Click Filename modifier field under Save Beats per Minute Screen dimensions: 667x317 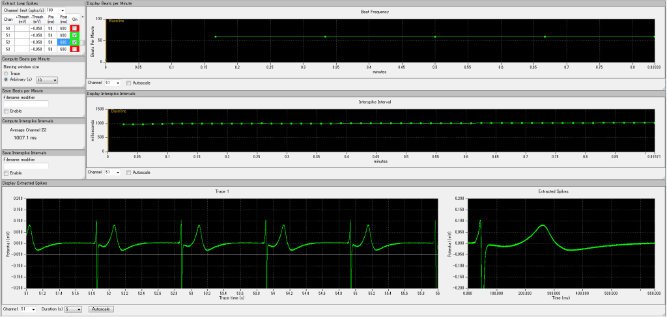(x=25, y=103)
